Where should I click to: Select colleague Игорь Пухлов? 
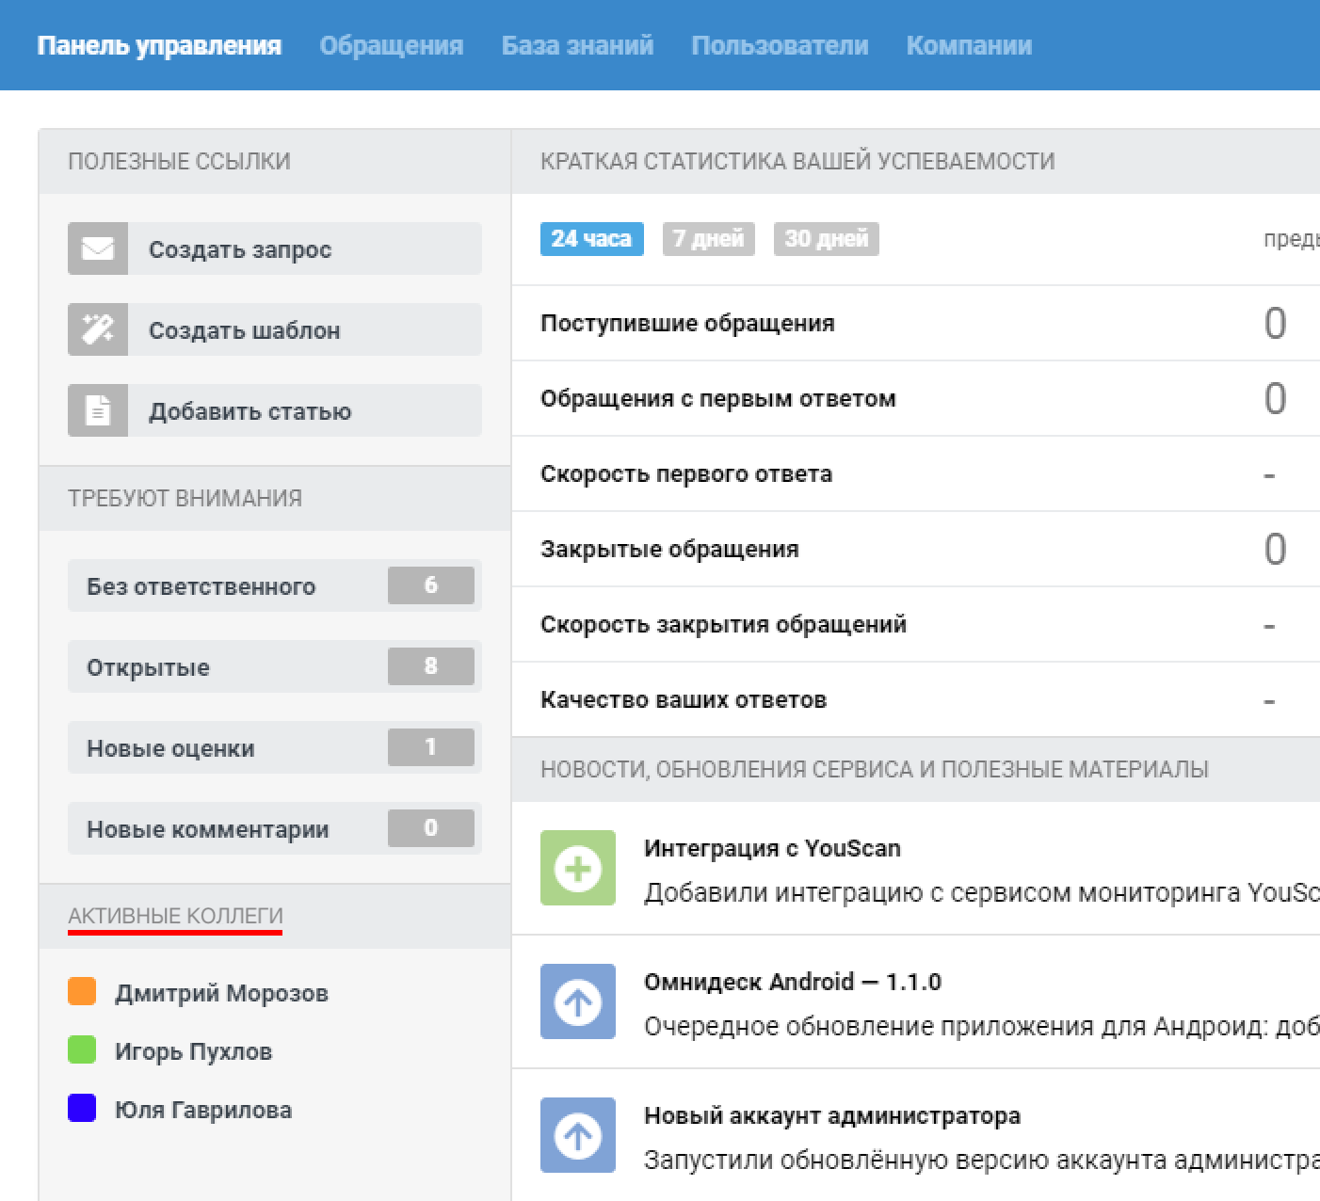click(x=193, y=1051)
